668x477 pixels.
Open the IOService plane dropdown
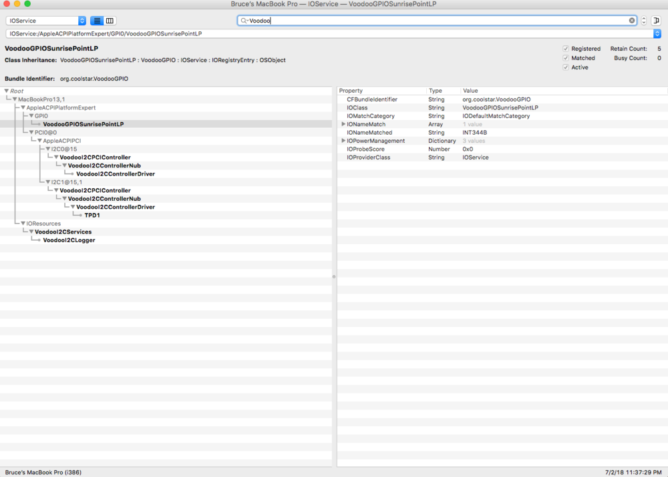(45, 21)
